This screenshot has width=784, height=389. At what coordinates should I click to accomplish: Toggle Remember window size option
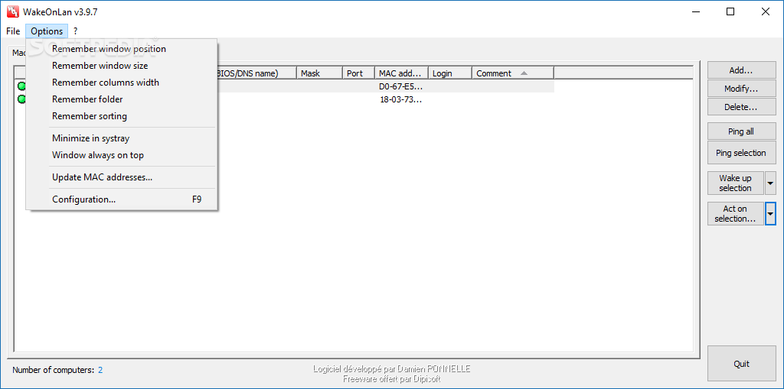[122, 66]
